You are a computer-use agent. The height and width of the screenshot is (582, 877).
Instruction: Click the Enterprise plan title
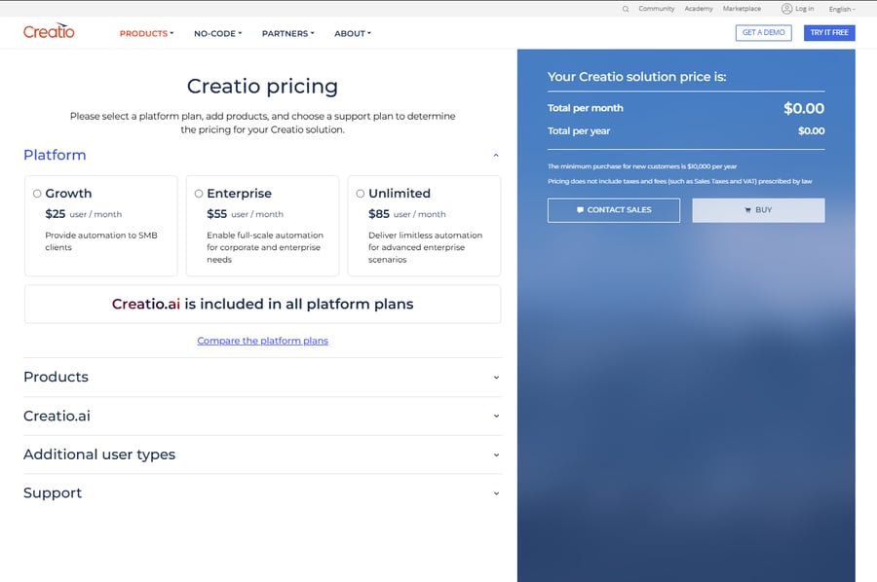click(x=239, y=194)
